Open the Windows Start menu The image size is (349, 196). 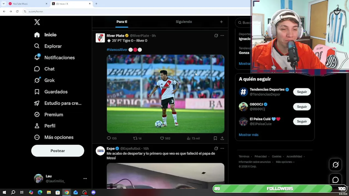[4, 192]
